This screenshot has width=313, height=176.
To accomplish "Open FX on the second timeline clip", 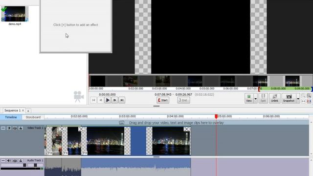I will click(66, 153).
